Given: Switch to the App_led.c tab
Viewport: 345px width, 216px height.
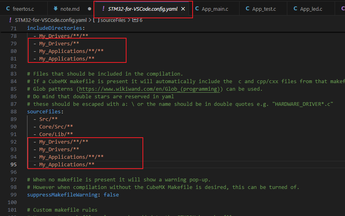Looking at the screenshot, I should 311,9.
